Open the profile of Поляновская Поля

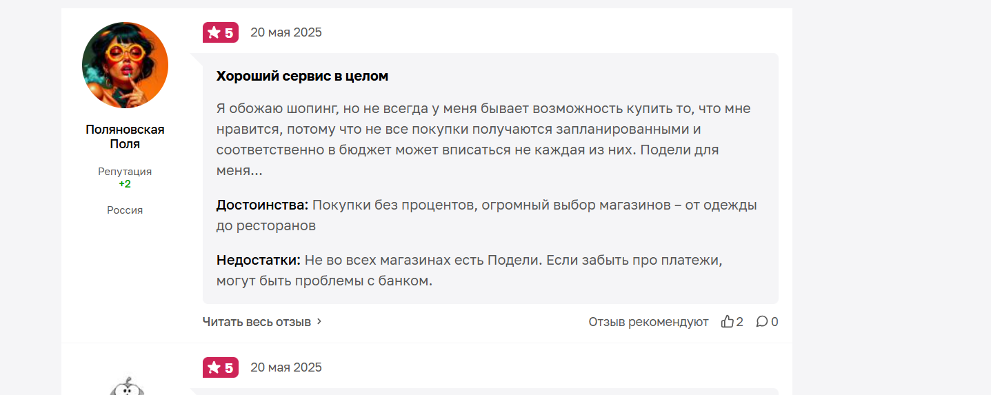coord(125,136)
